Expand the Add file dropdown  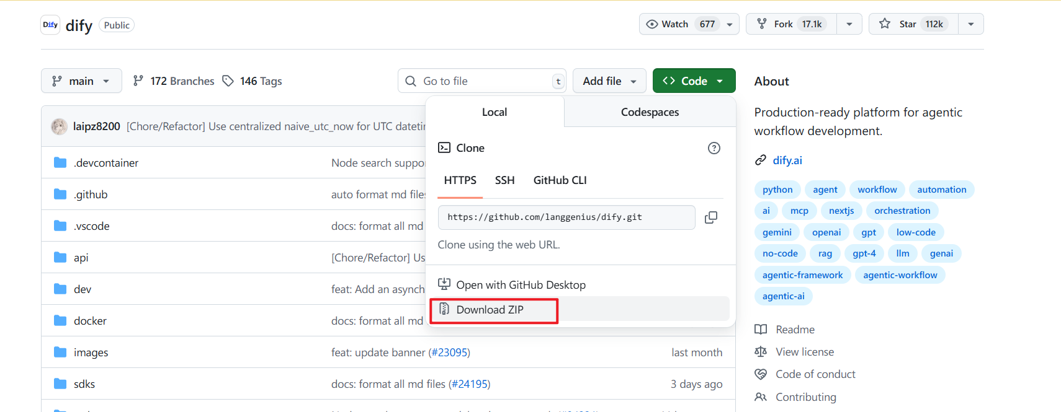[609, 81]
